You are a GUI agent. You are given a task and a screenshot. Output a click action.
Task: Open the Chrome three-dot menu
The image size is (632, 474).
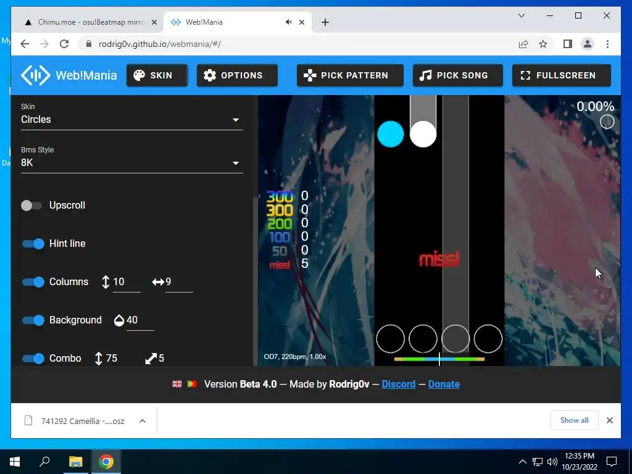coord(607,44)
